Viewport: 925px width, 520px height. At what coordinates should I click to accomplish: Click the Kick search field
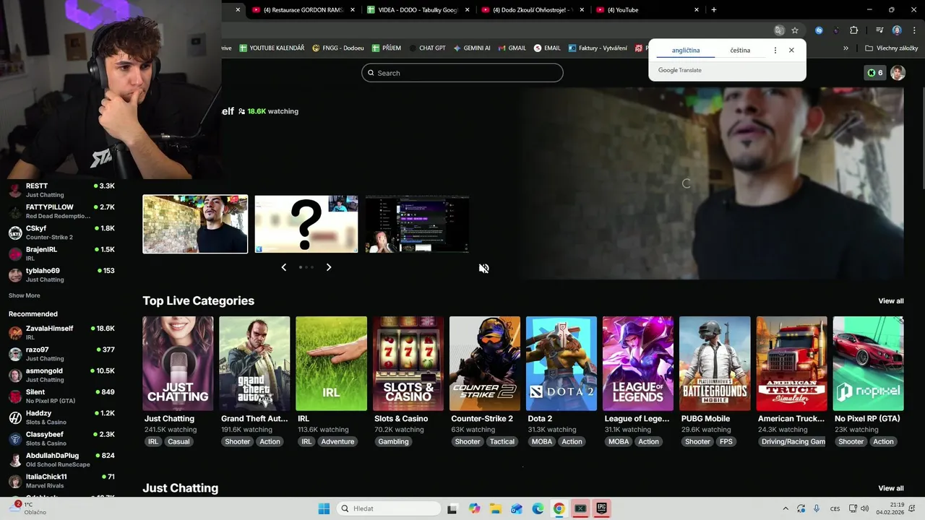[462, 73]
